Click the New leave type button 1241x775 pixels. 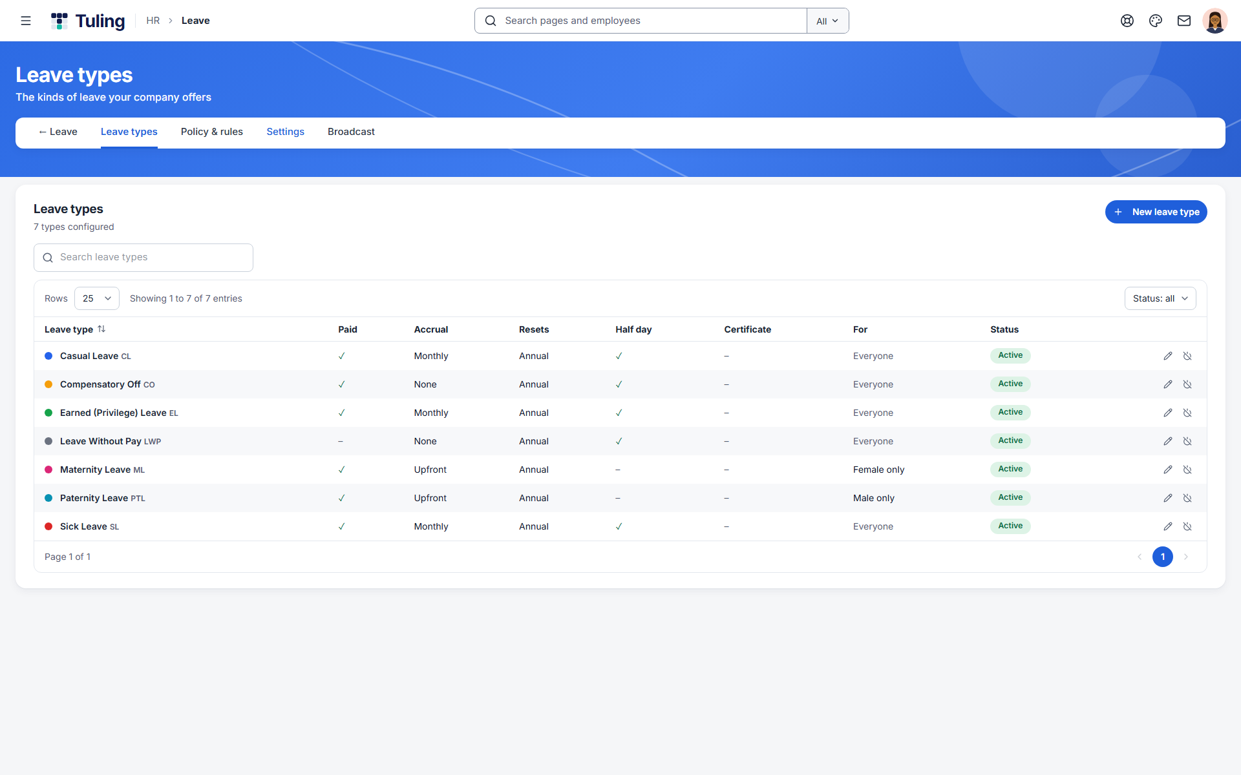coord(1156,212)
